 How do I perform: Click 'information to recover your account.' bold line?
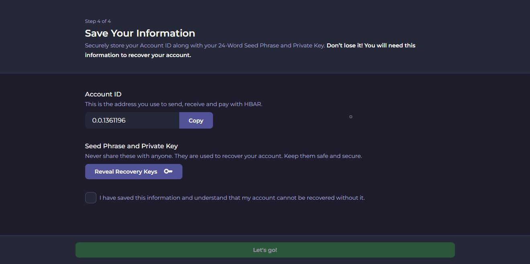coord(138,55)
